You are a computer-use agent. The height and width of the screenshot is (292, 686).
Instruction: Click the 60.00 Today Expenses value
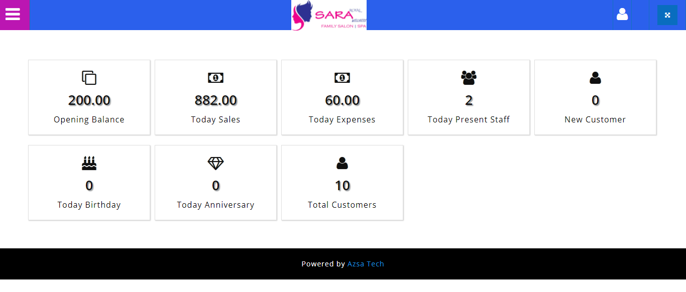pos(342,100)
